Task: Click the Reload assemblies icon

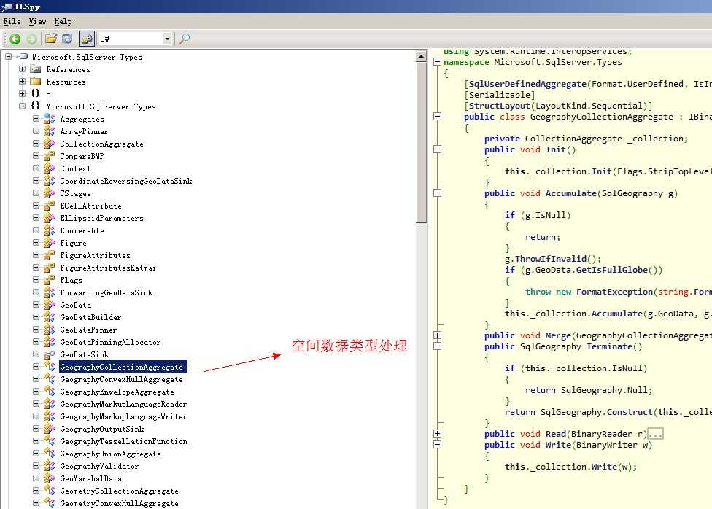Action: pyautogui.click(x=67, y=39)
